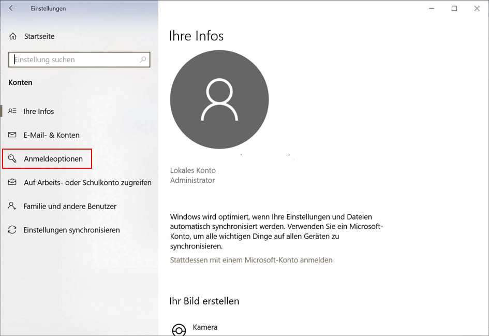This screenshot has height=336, width=489.
Task: Open Familie und andere Benutzer
Action: (70, 206)
